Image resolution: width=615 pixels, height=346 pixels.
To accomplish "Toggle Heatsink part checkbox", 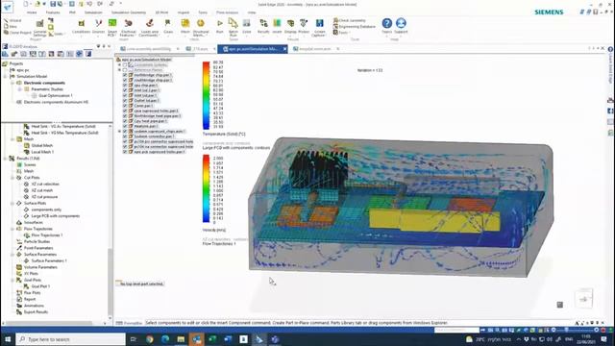I will [x=125, y=126].
